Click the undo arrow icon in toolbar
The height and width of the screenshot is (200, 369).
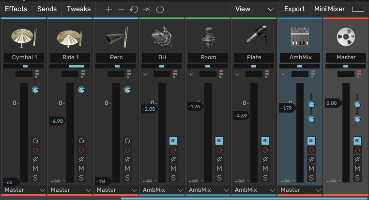[x=134, y=9]
